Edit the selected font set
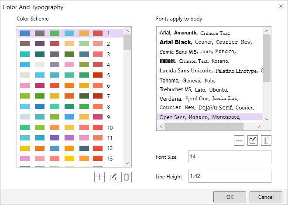The height and width of the screenshot is (205, 288). (x=252, y=140)
